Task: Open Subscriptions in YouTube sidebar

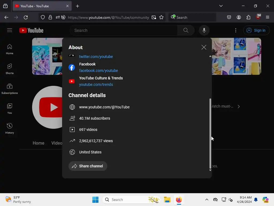Action: coord(10,89)
